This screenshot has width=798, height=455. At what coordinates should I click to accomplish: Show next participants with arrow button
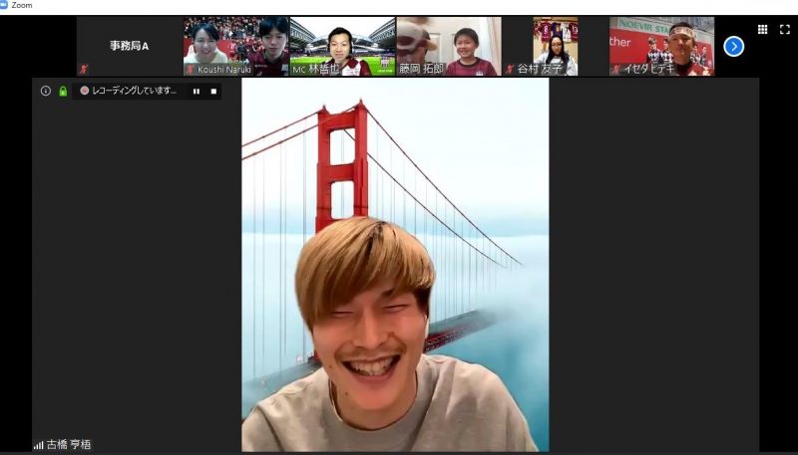[733, 46]
